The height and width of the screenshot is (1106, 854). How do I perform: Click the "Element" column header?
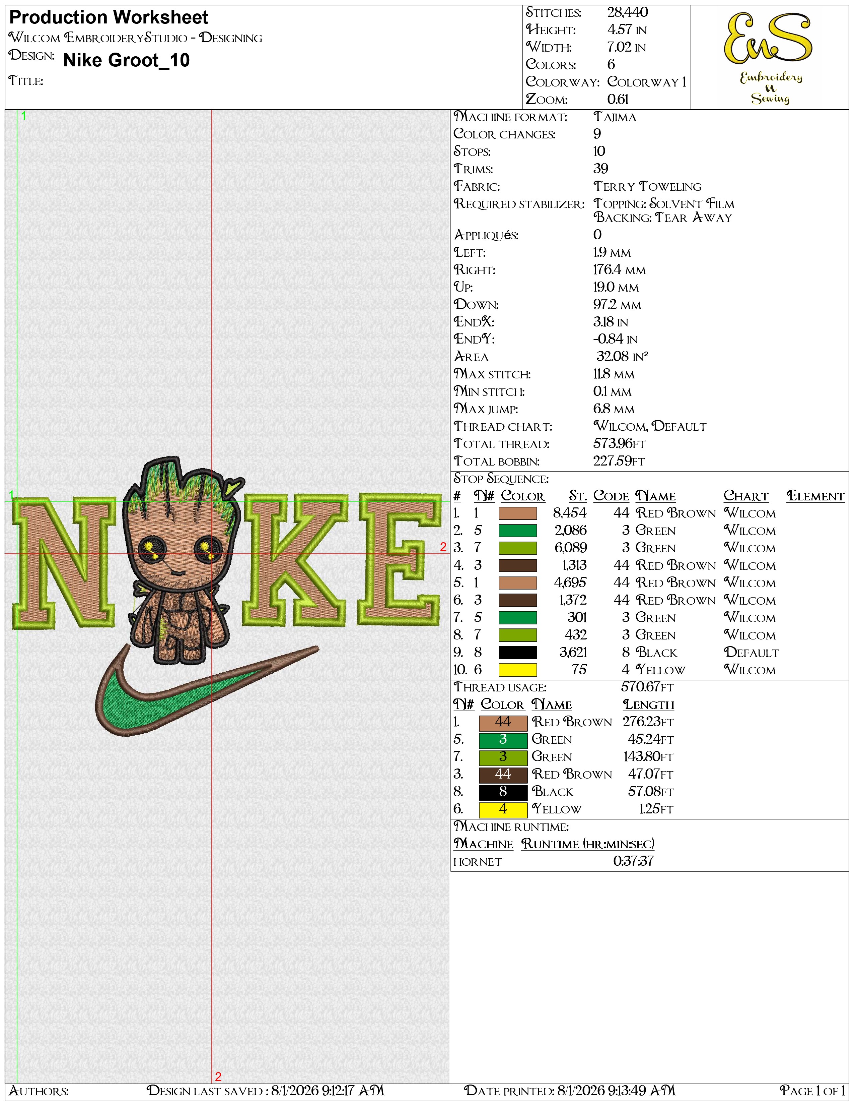point(815,496)
